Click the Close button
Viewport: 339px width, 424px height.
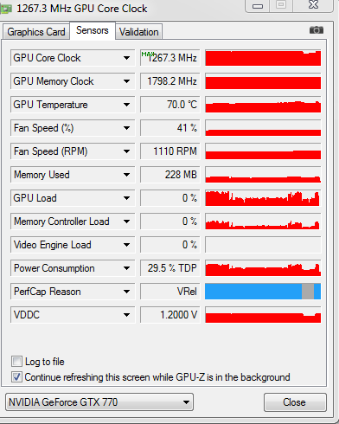[295, 402]
